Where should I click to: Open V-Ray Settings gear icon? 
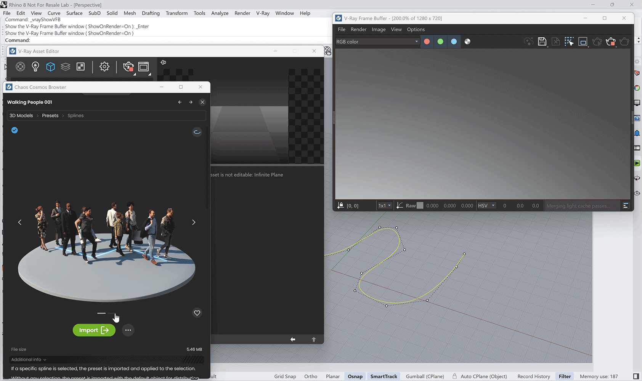(x=104, y=67)
